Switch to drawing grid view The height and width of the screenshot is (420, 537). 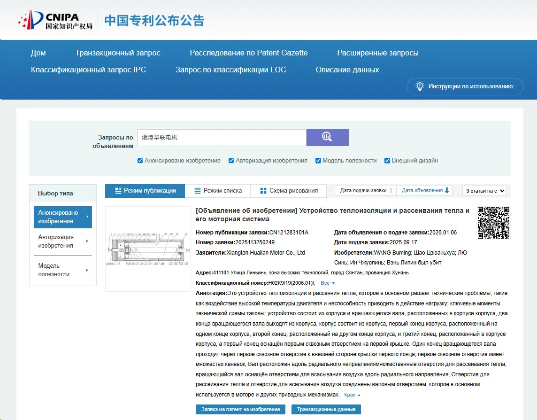[x=289, y=191]
